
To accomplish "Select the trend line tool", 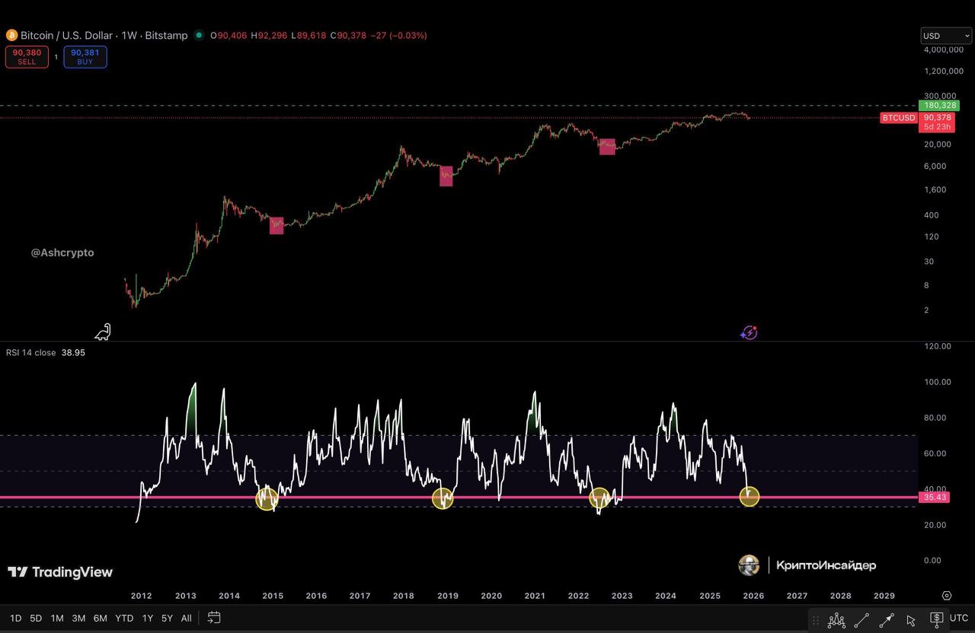I will pos(862,619).
